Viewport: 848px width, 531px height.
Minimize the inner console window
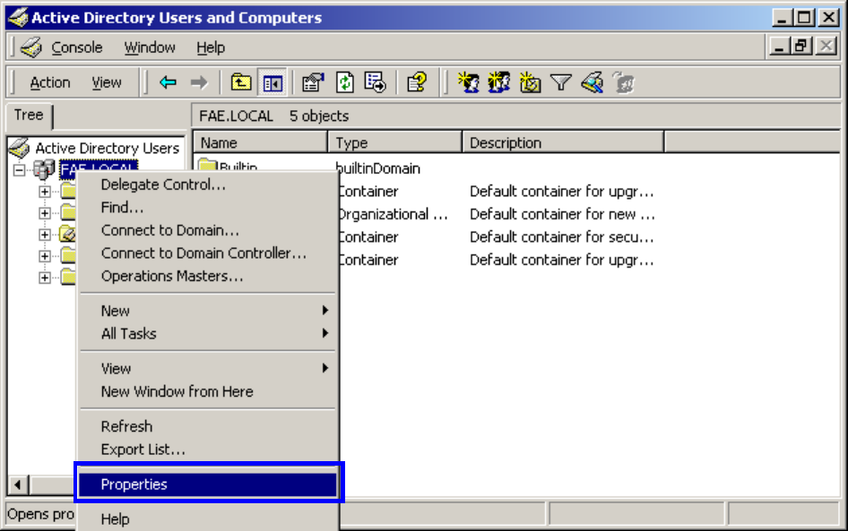pos(779,47)
